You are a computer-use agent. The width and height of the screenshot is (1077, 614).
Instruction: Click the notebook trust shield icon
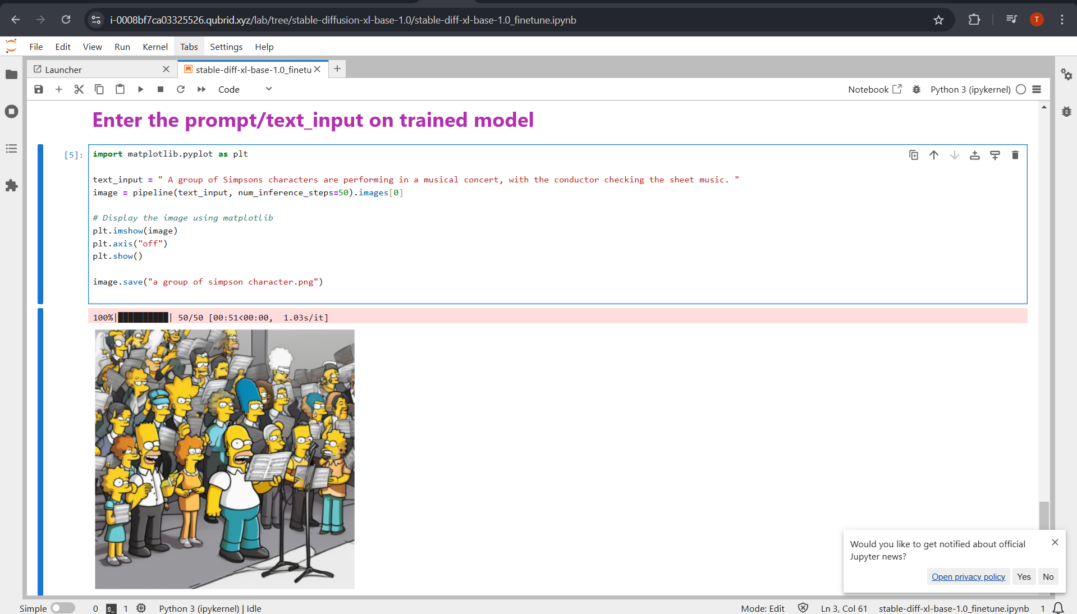(x=803, y=608)
